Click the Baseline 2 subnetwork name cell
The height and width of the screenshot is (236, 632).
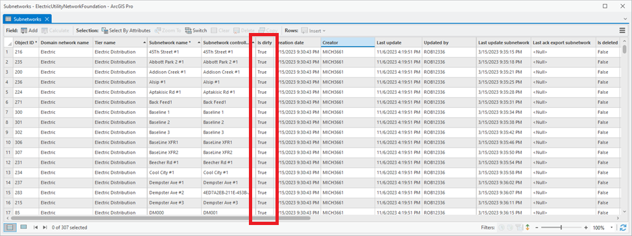pyautogui.click(x=174, y=122)
